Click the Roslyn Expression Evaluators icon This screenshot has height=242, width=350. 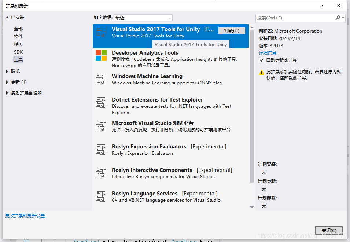pyautogui.click(x=101, y=149)
